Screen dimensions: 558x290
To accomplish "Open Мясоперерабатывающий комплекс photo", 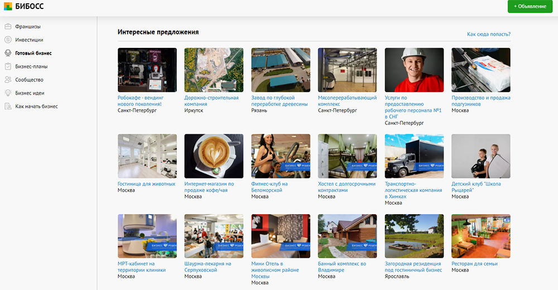I will (347, 70).
